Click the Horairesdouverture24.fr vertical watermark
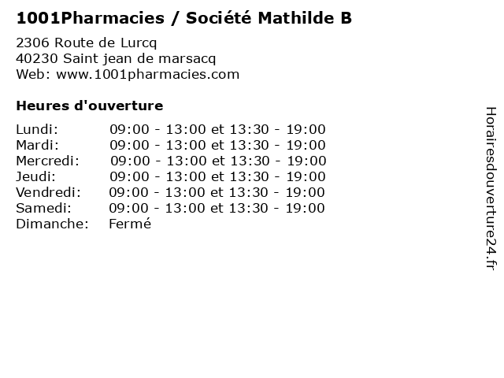 [490, 188]
